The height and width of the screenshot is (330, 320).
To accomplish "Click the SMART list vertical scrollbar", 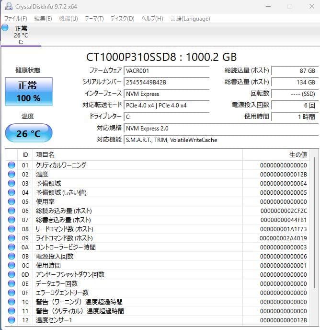I will [x=314, y=223].
